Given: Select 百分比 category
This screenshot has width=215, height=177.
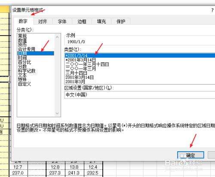Looking at the screenshot, I should pyautogui.click(x=25, y=62).
